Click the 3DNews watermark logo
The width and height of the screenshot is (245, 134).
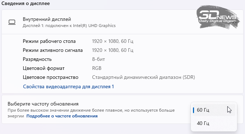pyautogui.click(x=218, y=17)
